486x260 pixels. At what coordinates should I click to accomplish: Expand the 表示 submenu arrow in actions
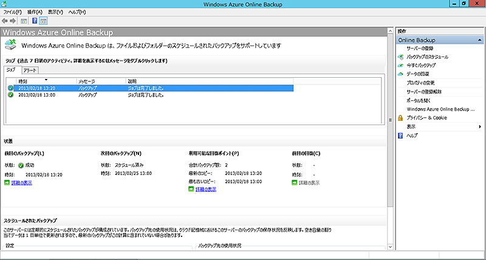480,126
